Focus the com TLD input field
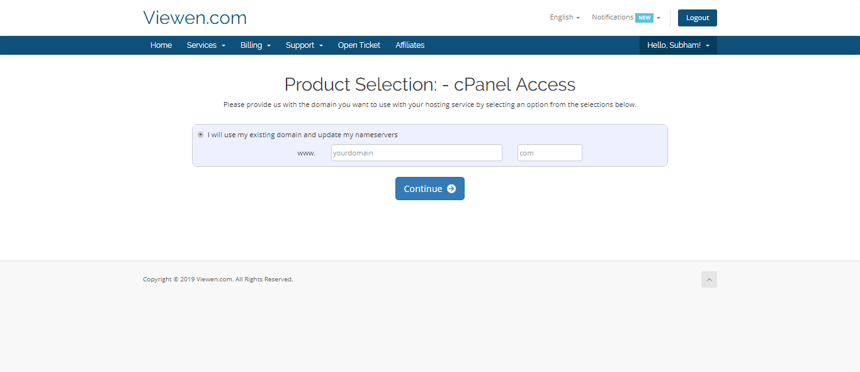860x372 pixels. tap(550, 153)
